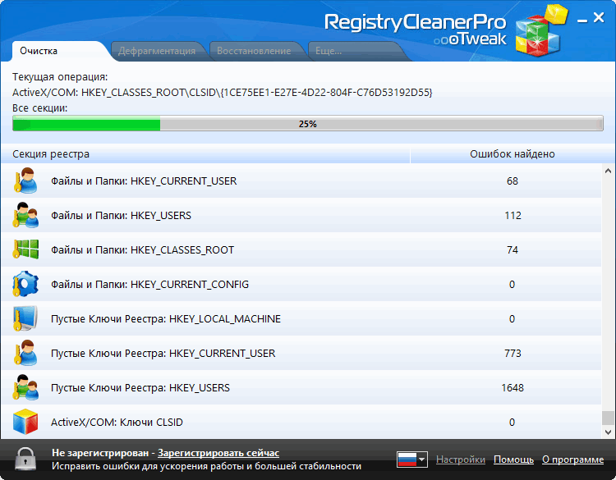Click the Пустые Ключи HKEY_USERS icon
The image size is (616, 480).
pos(25,387)
